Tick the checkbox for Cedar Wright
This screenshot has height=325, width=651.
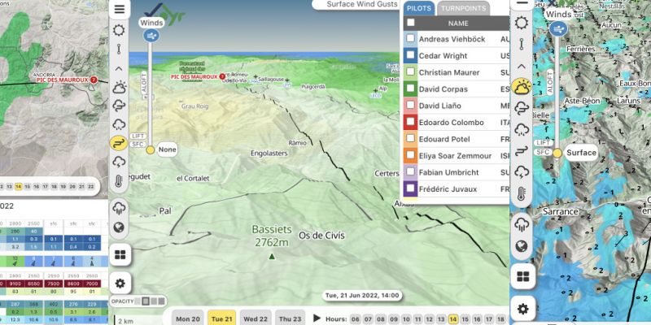pos(411,55)
